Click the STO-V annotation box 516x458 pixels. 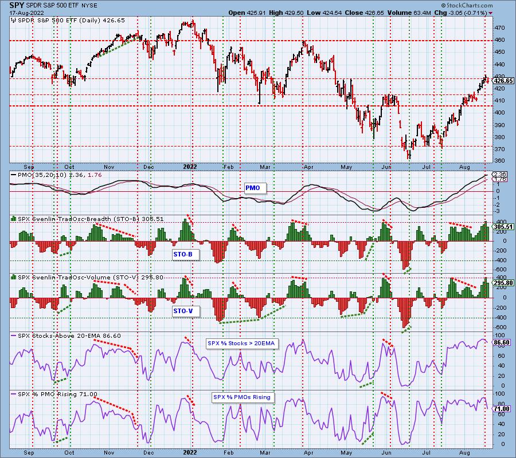(x=186, y=311)
